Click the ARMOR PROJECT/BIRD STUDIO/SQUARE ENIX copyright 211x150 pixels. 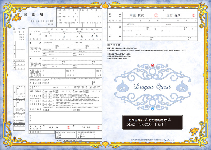click(x=152, y=140)
